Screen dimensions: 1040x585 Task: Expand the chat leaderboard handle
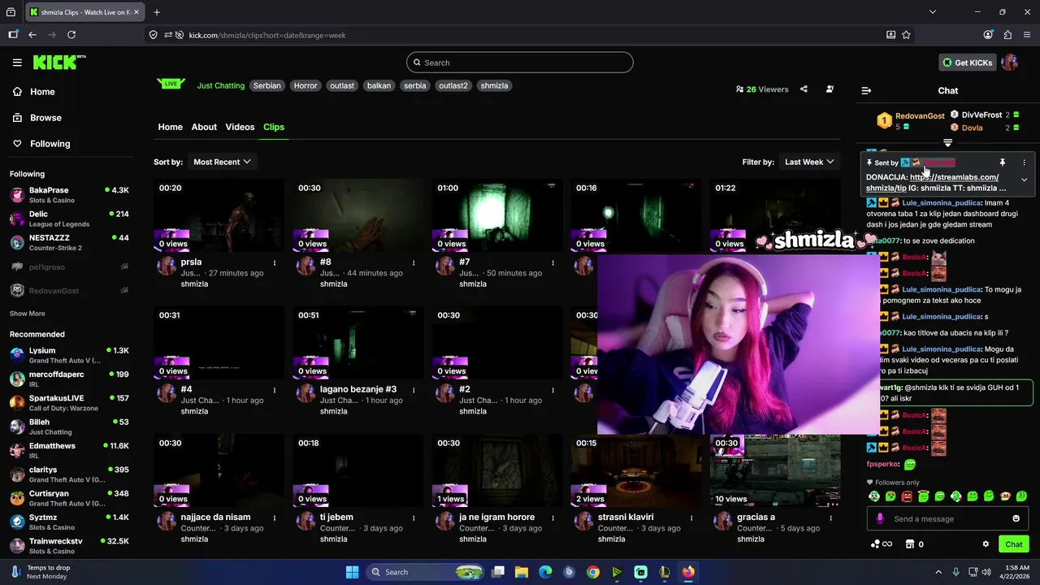[x=947, y=143]
